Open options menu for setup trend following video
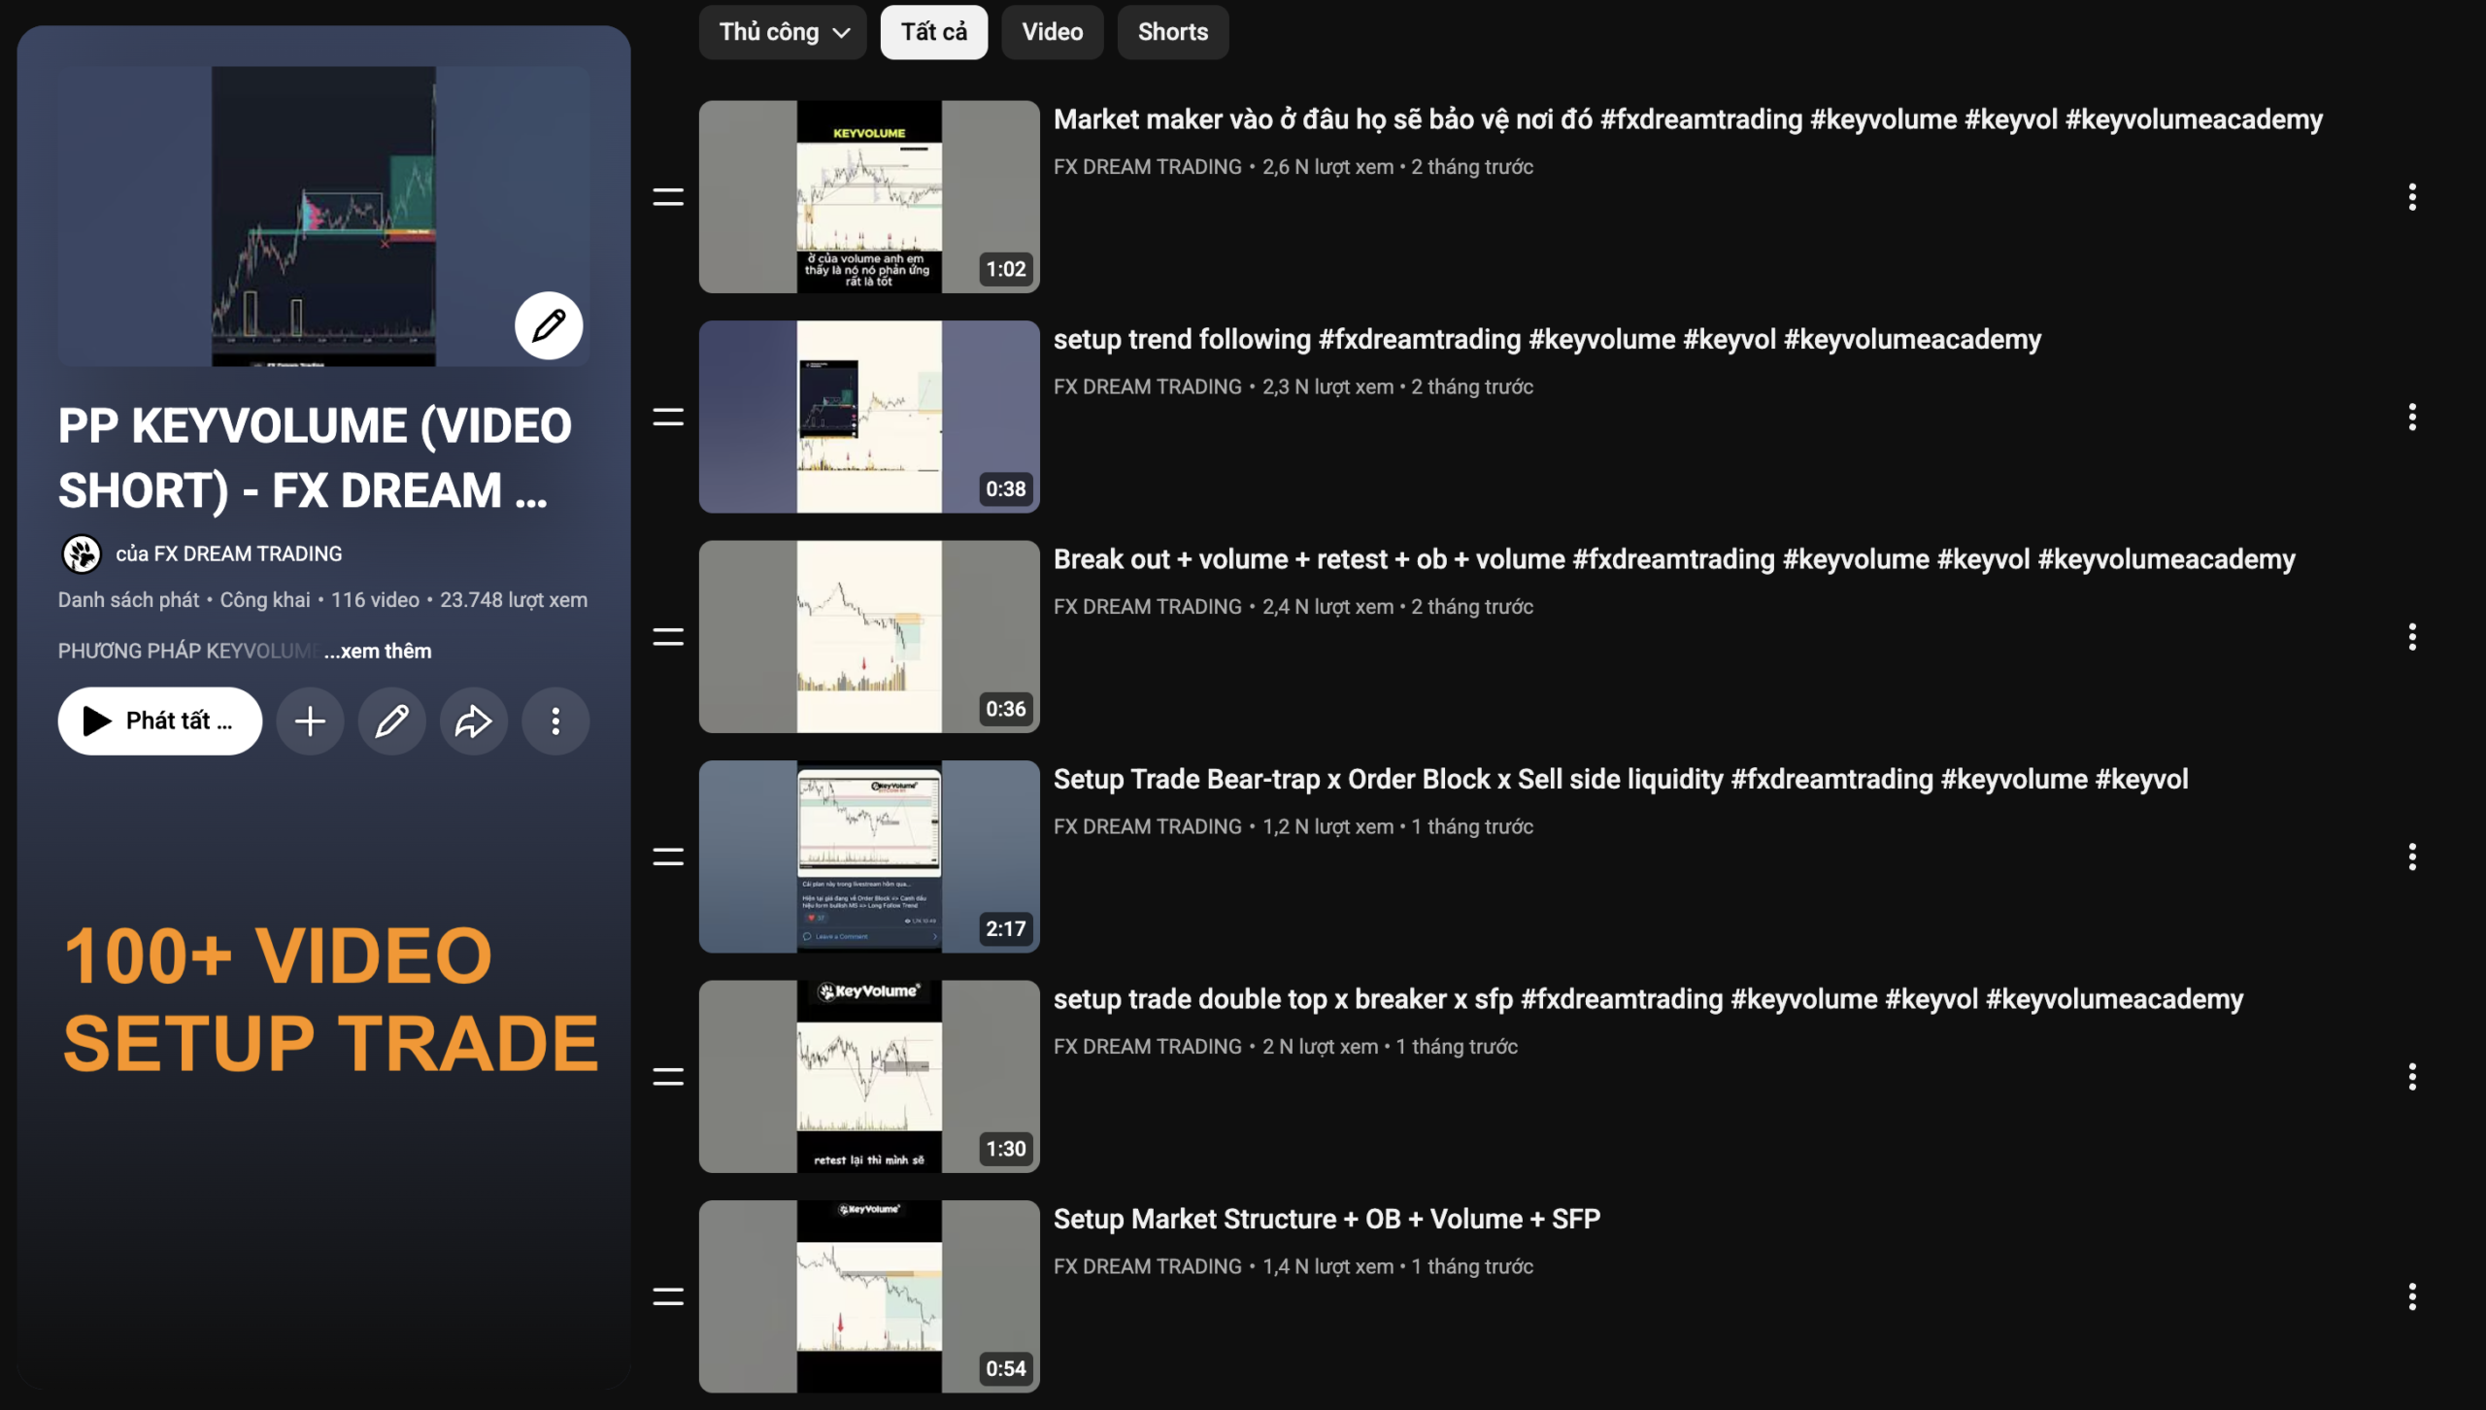The height and width of the screenshot is (1410, 2486). coord(2412,418)
